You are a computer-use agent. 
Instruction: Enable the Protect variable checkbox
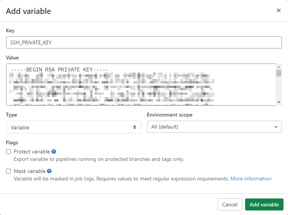click(8, 151)
